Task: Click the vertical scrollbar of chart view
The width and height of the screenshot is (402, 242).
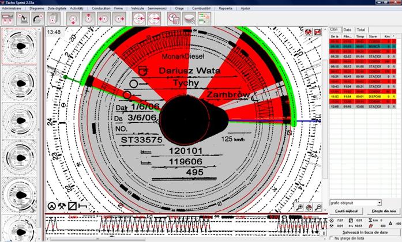Action: (x=325, y=120)
